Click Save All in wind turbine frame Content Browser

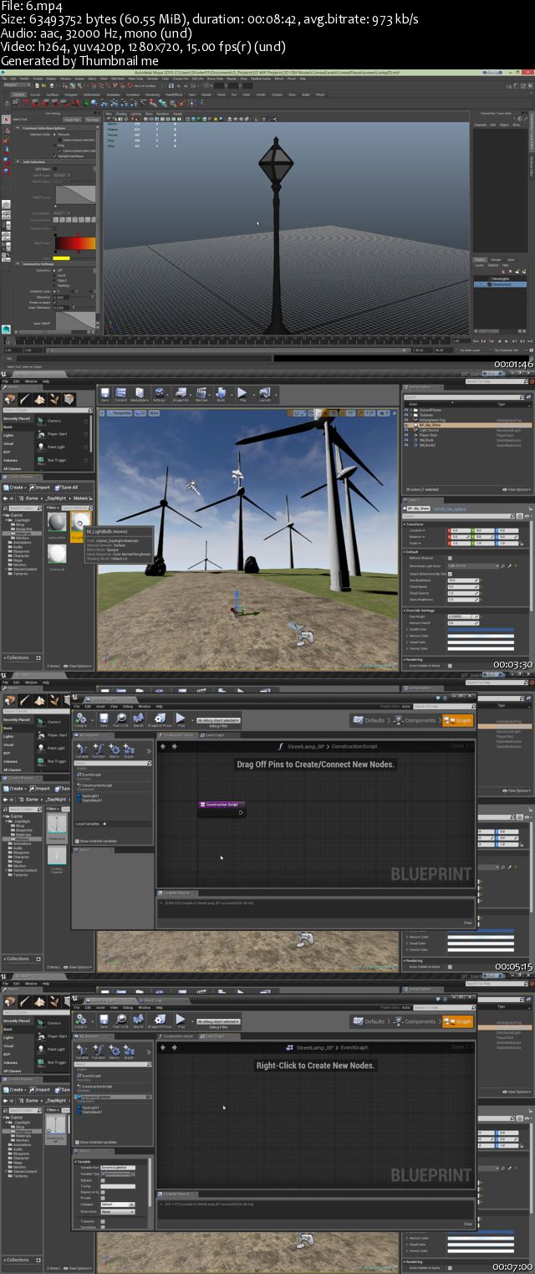pos(66,488)
